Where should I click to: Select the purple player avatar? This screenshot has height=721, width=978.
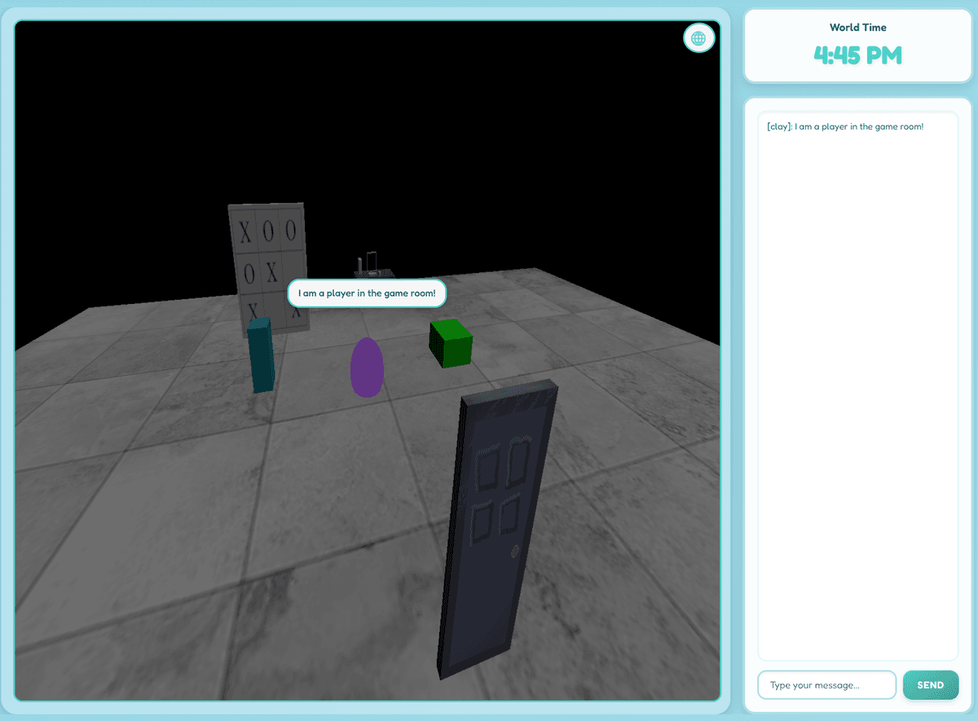point(367,368)
